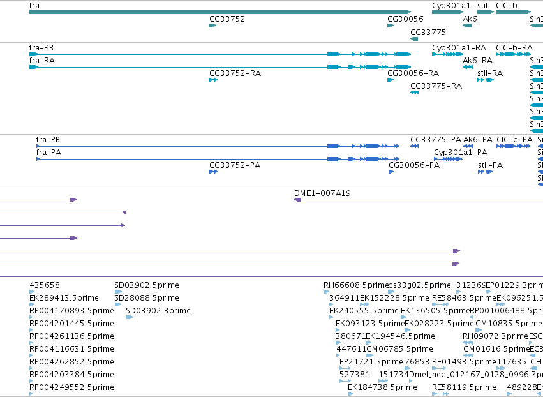Click EST RP004262852.5prime
Viewport: 543px width, 397px height.
coord(31,368)
